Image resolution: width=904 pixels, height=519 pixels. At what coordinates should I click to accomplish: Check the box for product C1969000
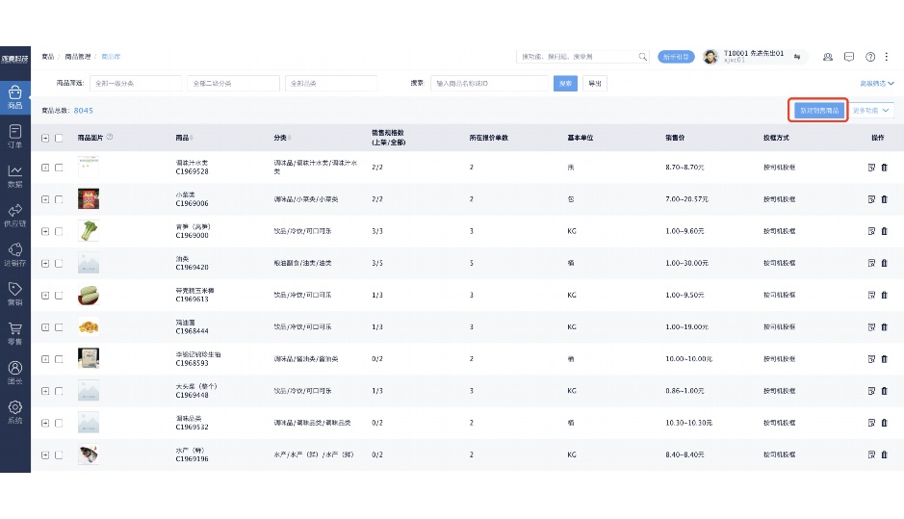59,231
